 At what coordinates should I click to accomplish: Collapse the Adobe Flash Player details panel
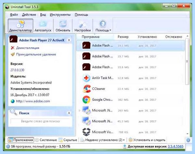tap(69, 40)
